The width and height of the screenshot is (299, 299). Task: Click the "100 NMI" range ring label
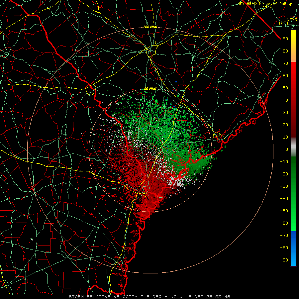150,27
